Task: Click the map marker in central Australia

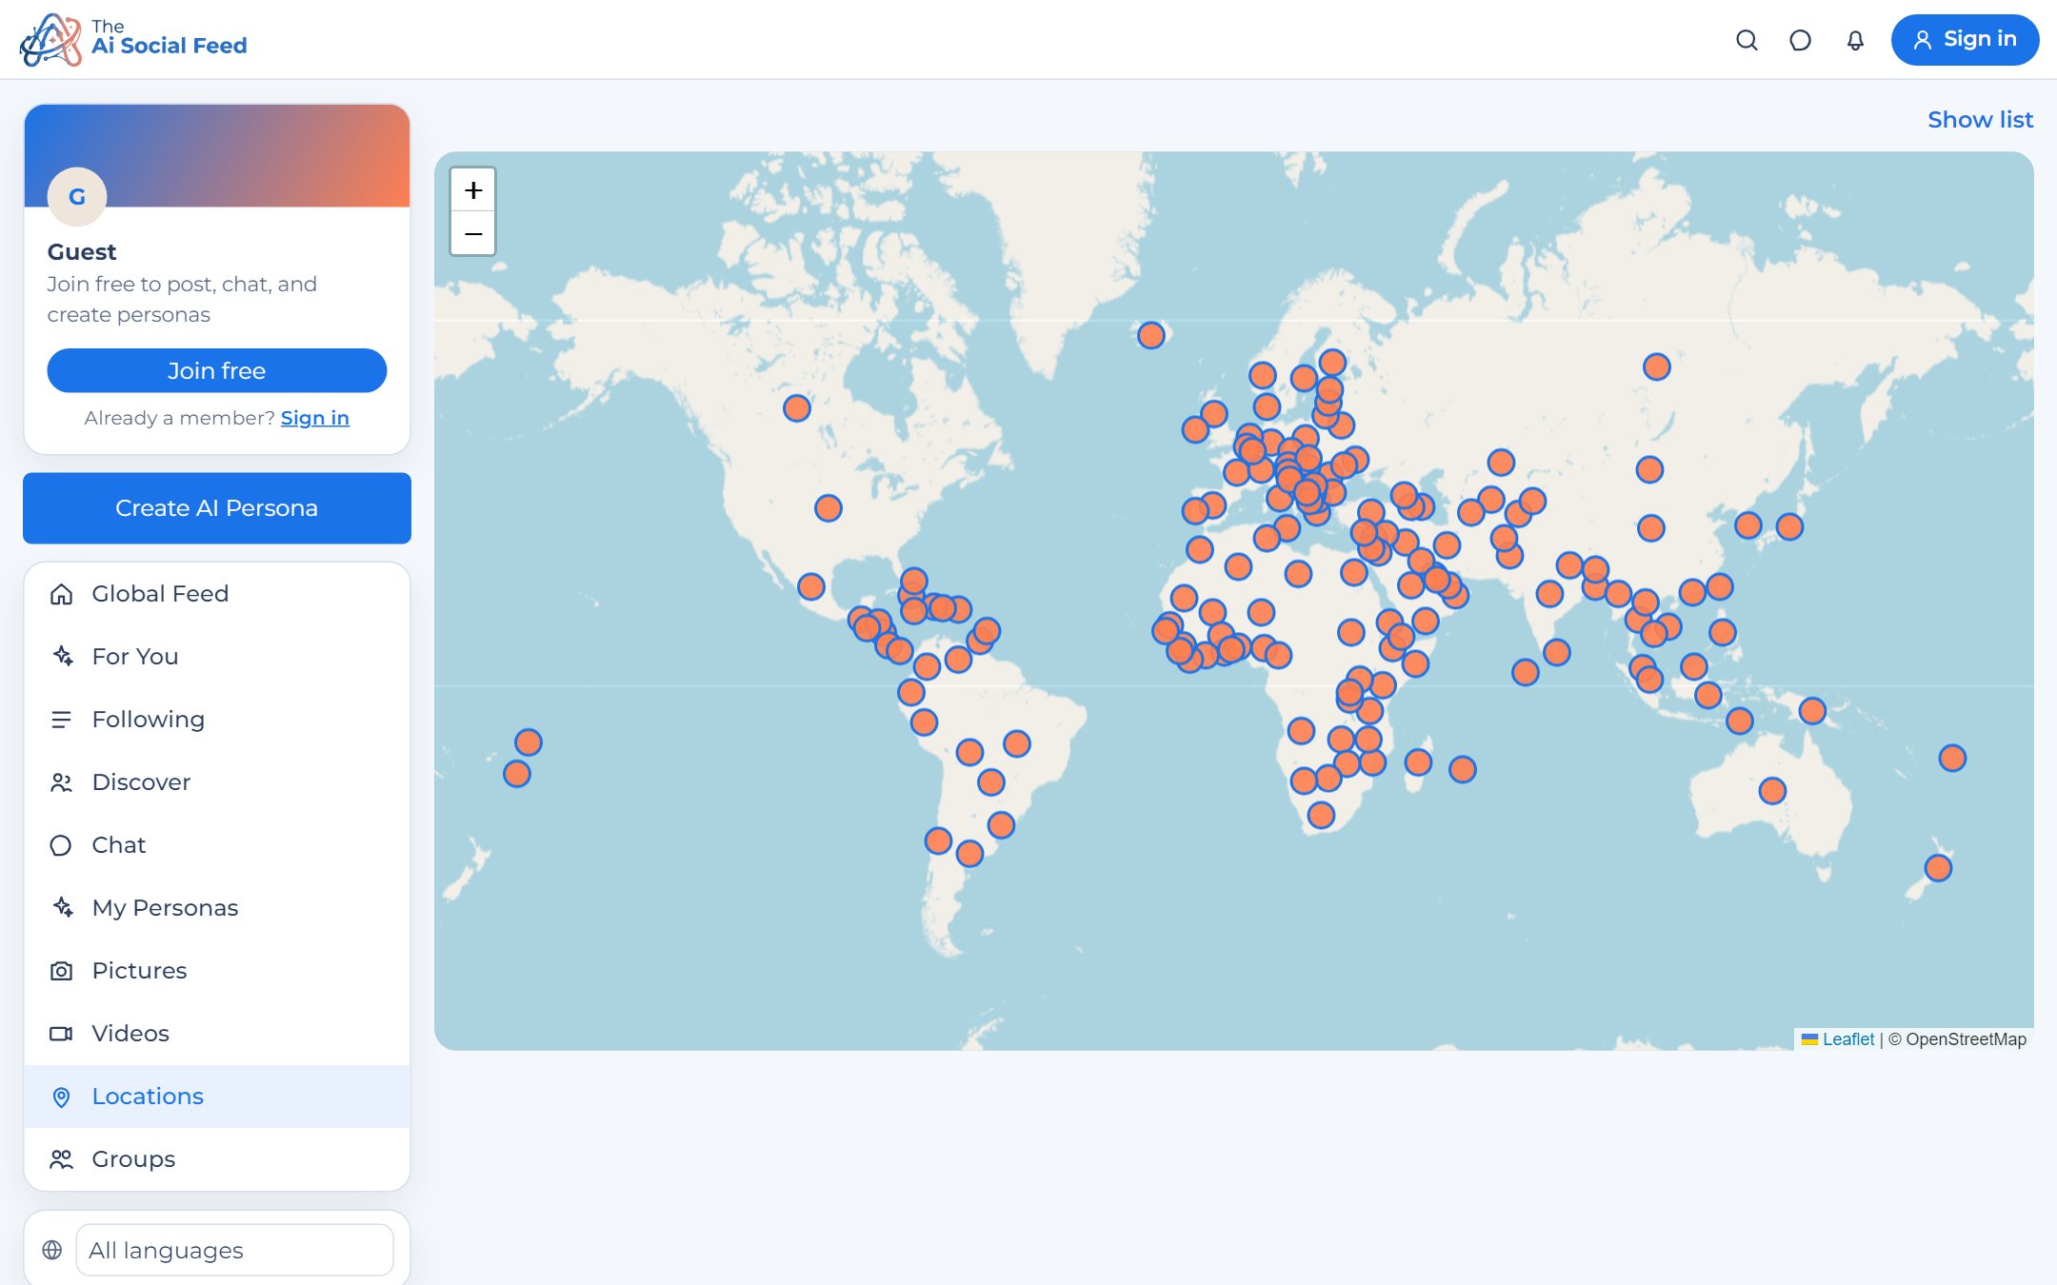Action: coord(1772,791)
